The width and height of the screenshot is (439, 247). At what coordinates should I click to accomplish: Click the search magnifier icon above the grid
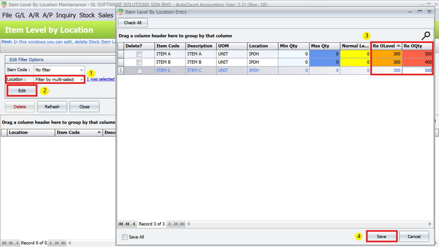(x=426, y=36)
